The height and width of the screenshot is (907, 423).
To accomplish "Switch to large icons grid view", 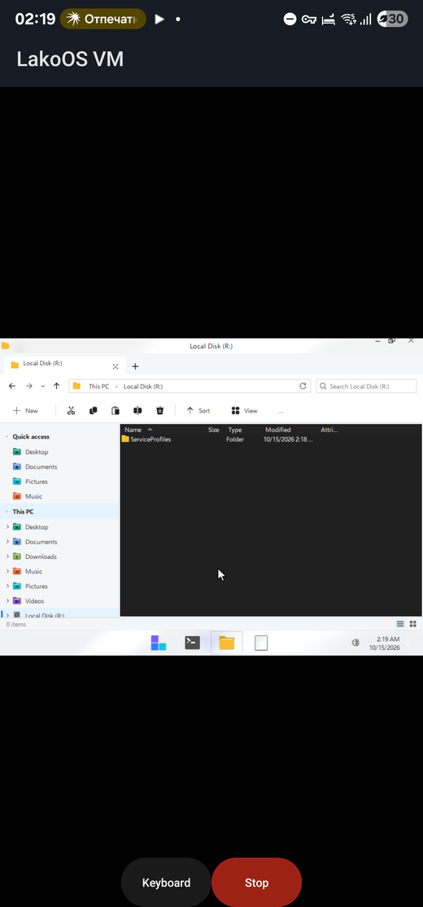I will point(412,624).
